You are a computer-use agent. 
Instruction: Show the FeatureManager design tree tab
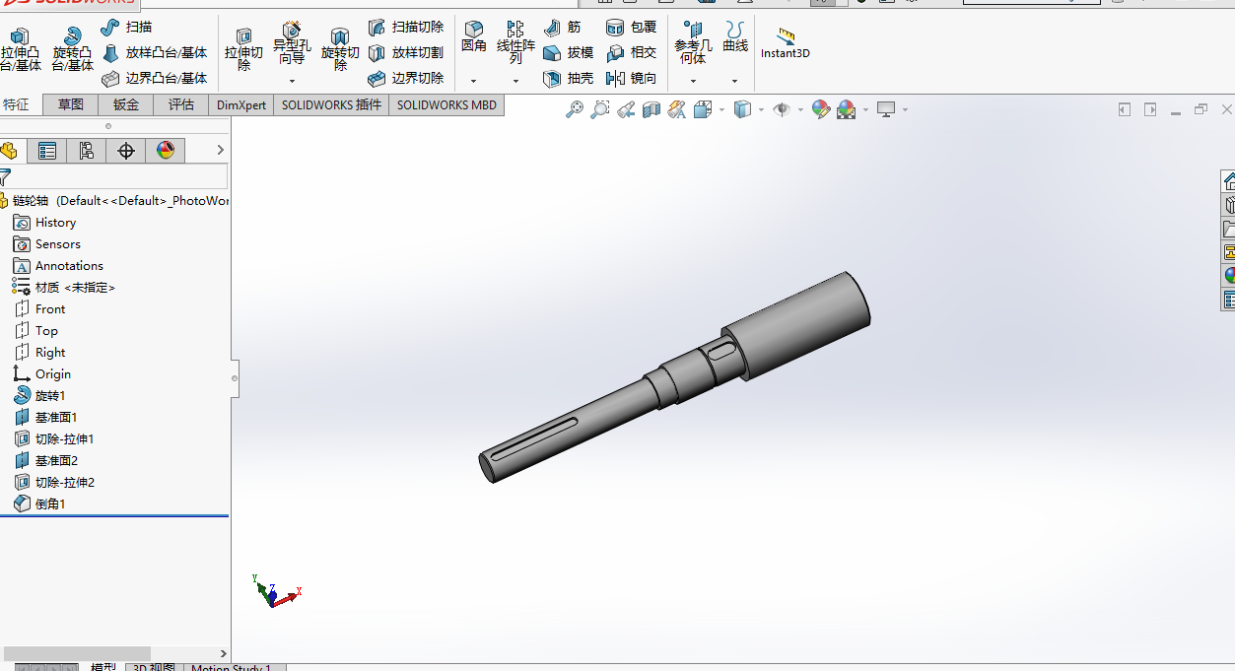[10, 150]
